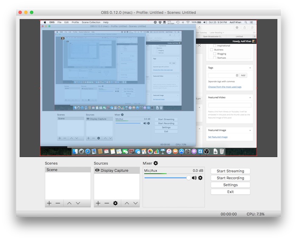Open OBS Settings button

coord(230,185)
